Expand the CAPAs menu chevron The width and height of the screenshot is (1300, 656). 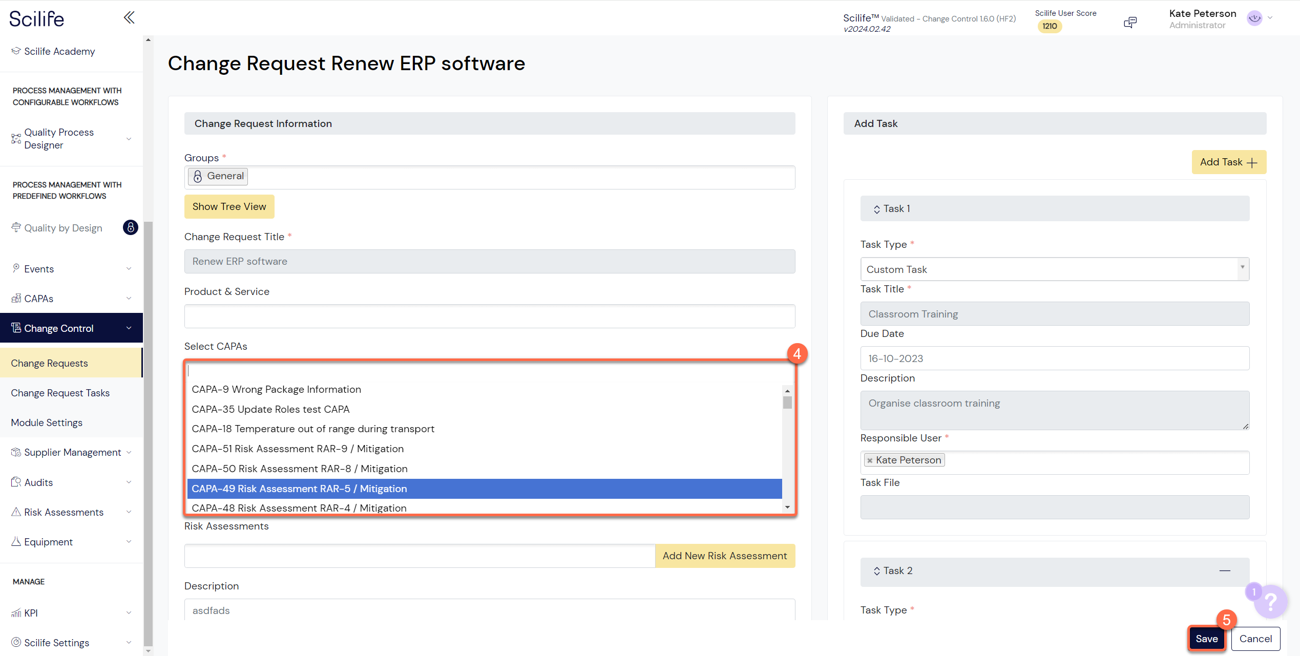[x=129, y=298]
